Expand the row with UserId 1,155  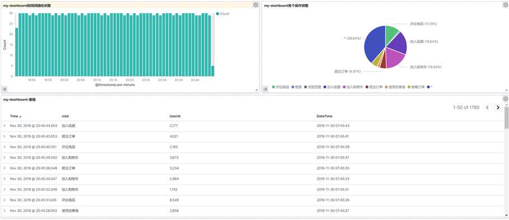point(4,189)
